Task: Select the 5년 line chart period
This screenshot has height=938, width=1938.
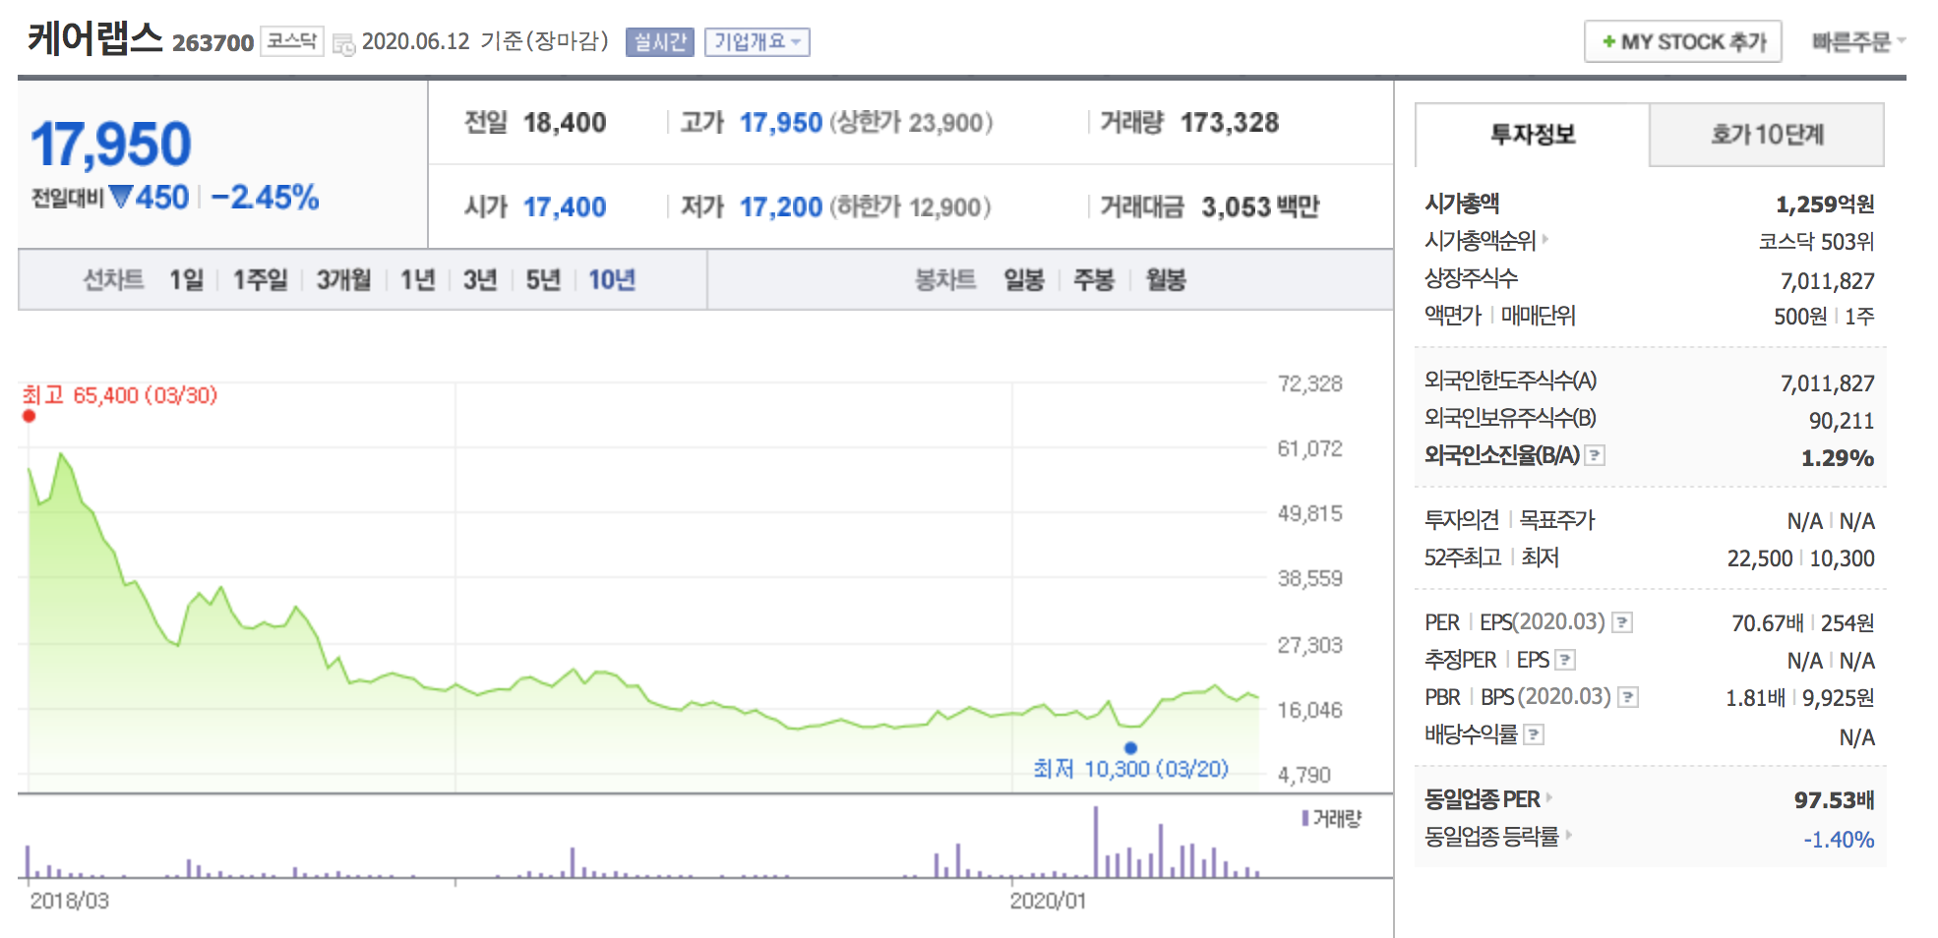Action: pyautogui.click(x=543, y=280)
